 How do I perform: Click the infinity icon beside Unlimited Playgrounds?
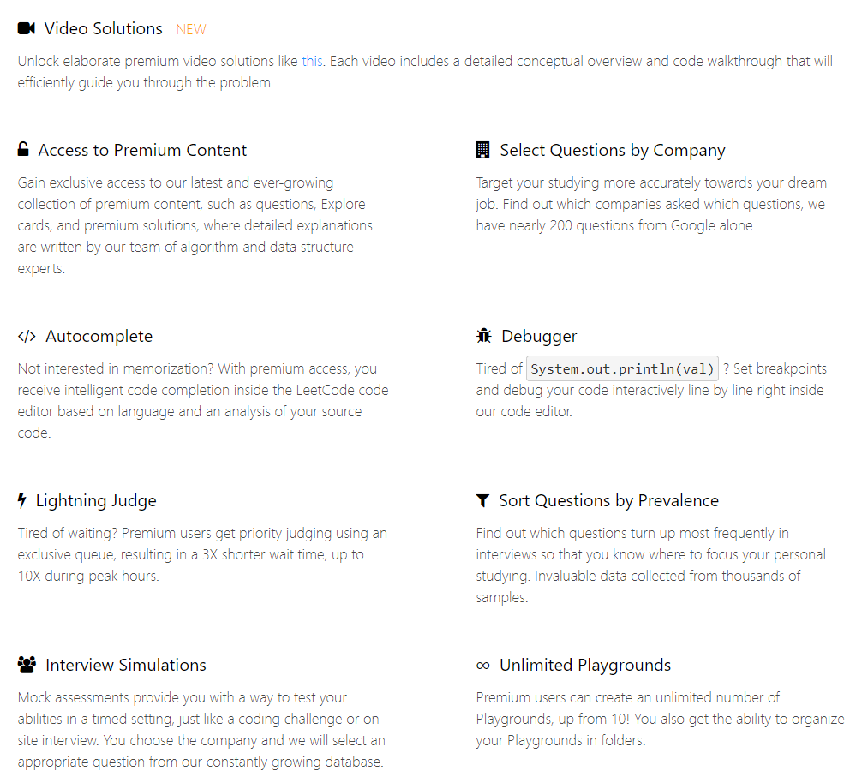click(x=482, y=665)
